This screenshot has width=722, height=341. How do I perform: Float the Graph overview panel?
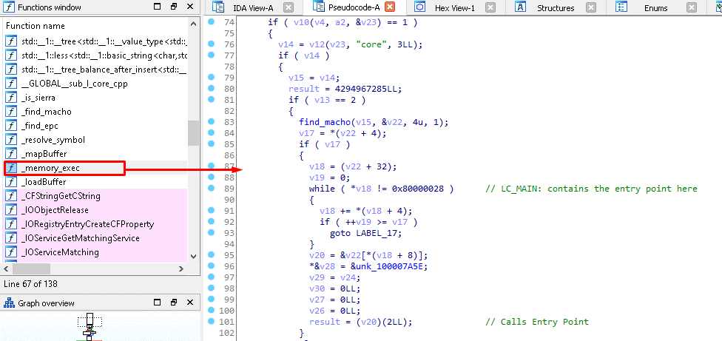pyautogui.click(x=173, y=303)
